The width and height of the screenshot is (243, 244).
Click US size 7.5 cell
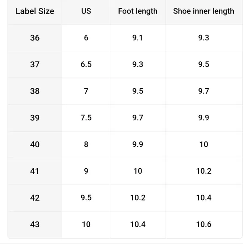86,118
